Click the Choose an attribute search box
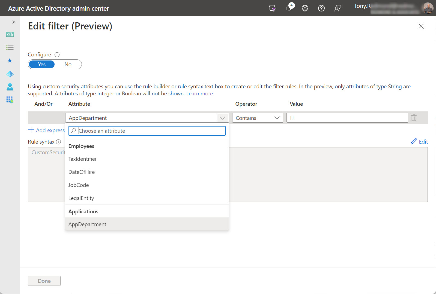Screen dimensions: 436x294 [x=147, y=131]
